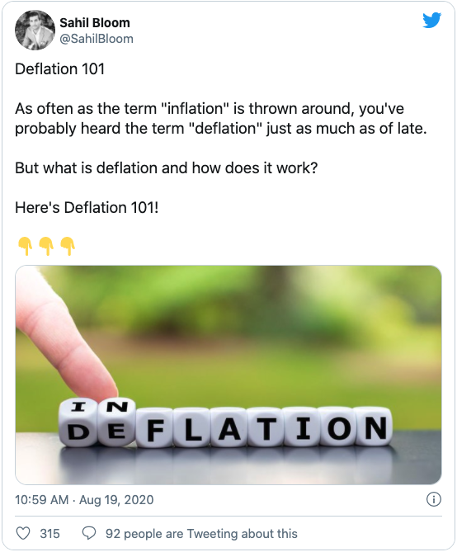Click the 'Deflation 101' heading text
Screen dimensions: 457x552
point(60,69)
